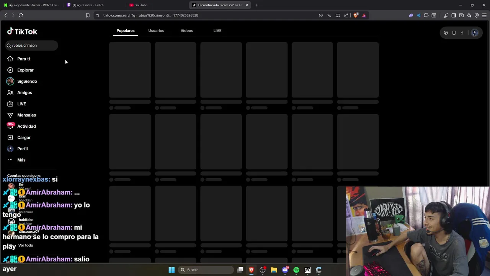Open the Brave VPN shield icon

pyautogui.click(x=477, y=15)
